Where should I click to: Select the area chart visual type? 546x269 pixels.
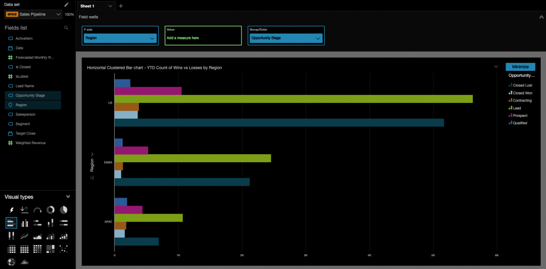tap(37, 235)
